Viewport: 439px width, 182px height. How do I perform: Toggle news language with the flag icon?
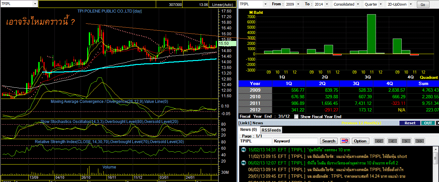[x=345, y=141]
